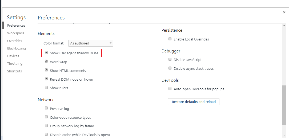The image size is (289, 140).
Task: Go to the Shortcuts section
Action: (15, 71)
